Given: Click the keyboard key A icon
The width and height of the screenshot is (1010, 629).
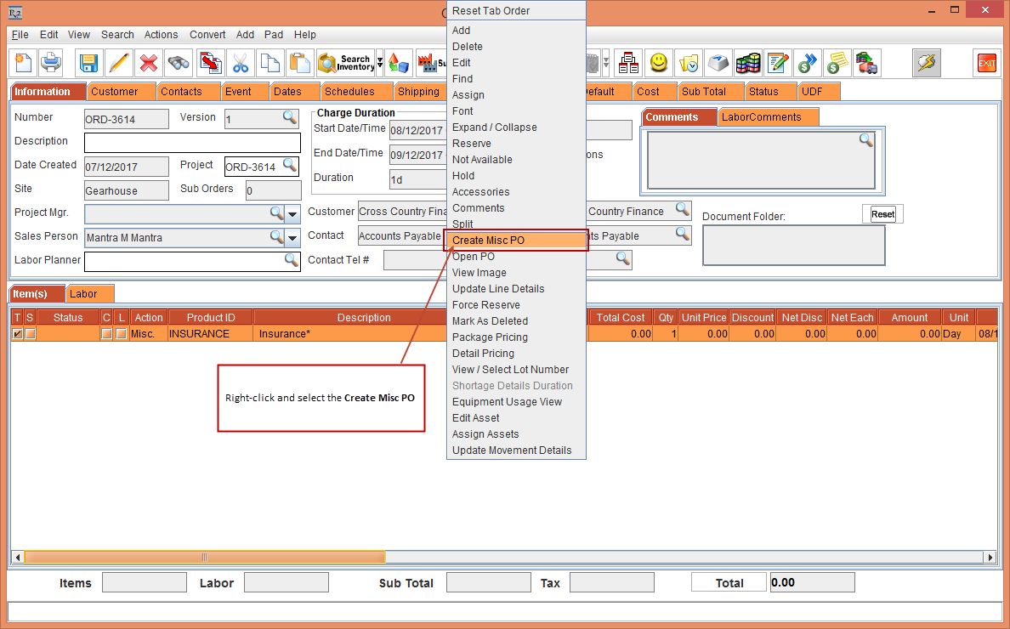Looking at the screenshot, I should coord(718,63).
